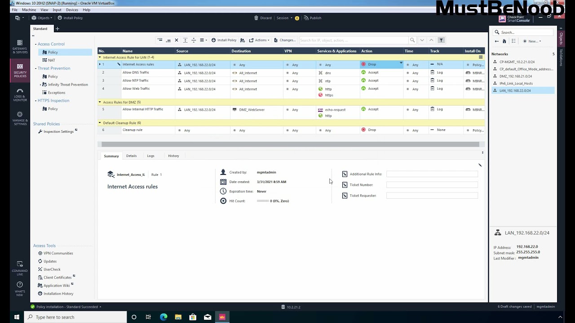Open Objects dropdown menu
The width and height of the screenshot is (575, 323).
[42, 18]
